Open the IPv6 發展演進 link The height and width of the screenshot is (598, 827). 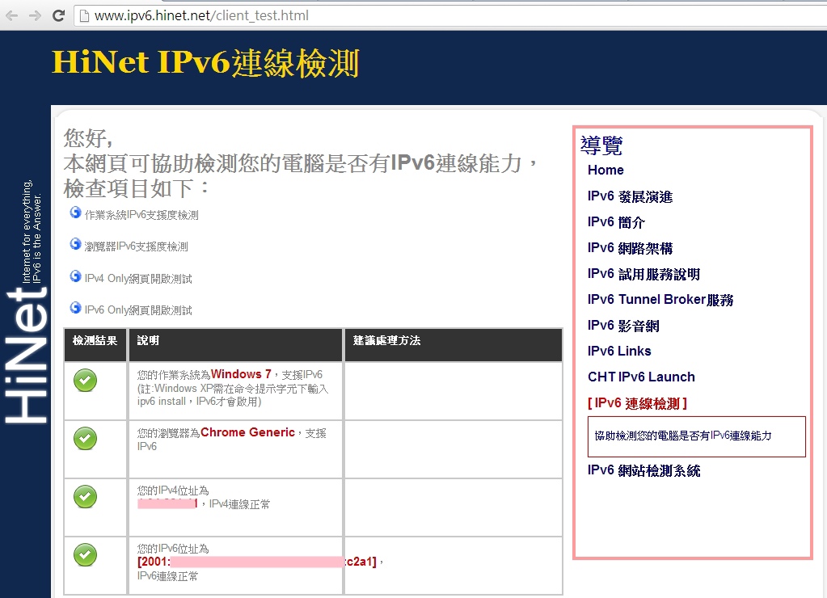click(x=631, y=196)
